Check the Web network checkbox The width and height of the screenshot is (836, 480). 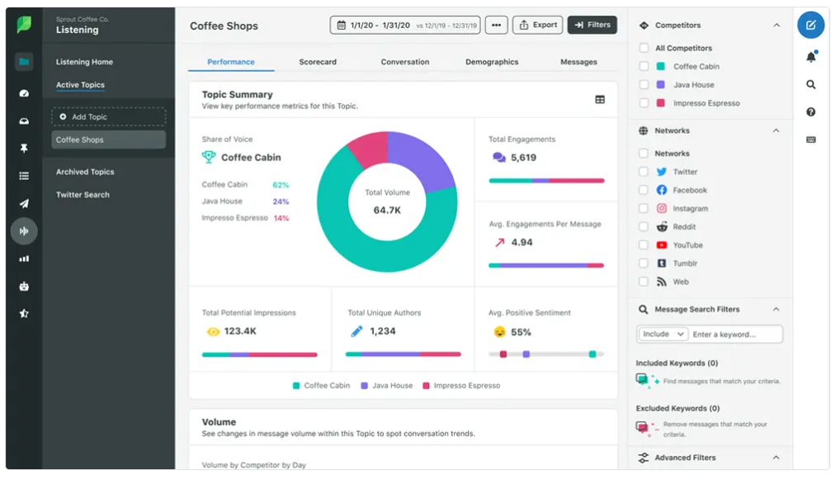pyautogui.click(x=644, y=282)
